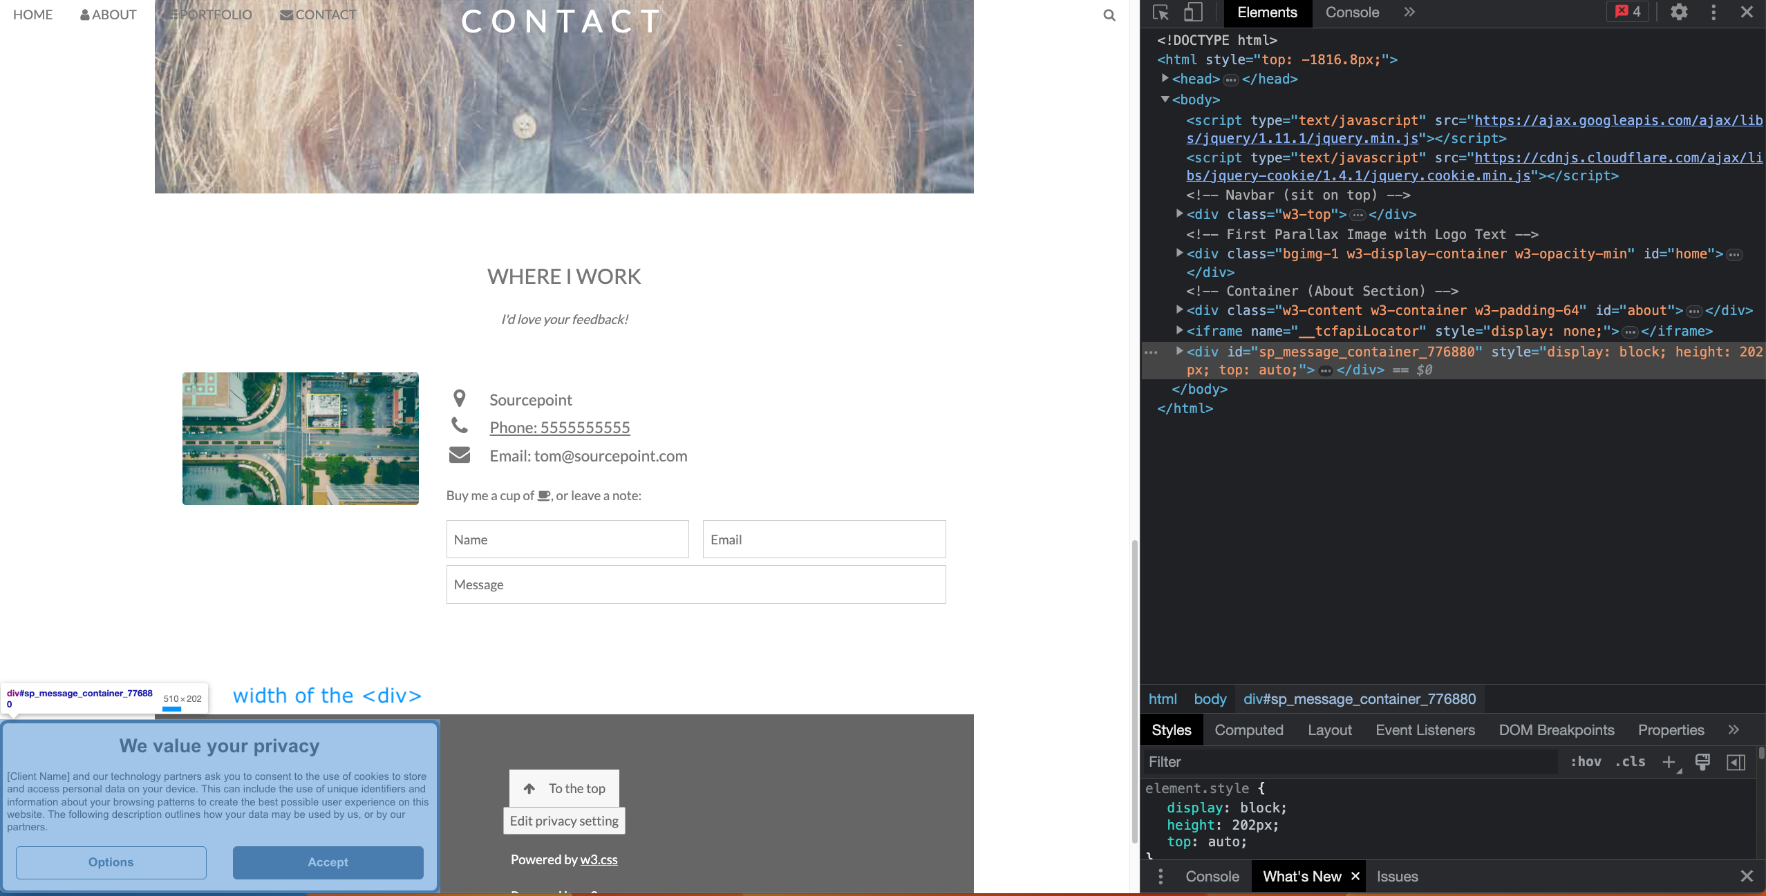Expand the sp_message_container div node
The image size is (1766, 896).
(x=1180, y=351)
